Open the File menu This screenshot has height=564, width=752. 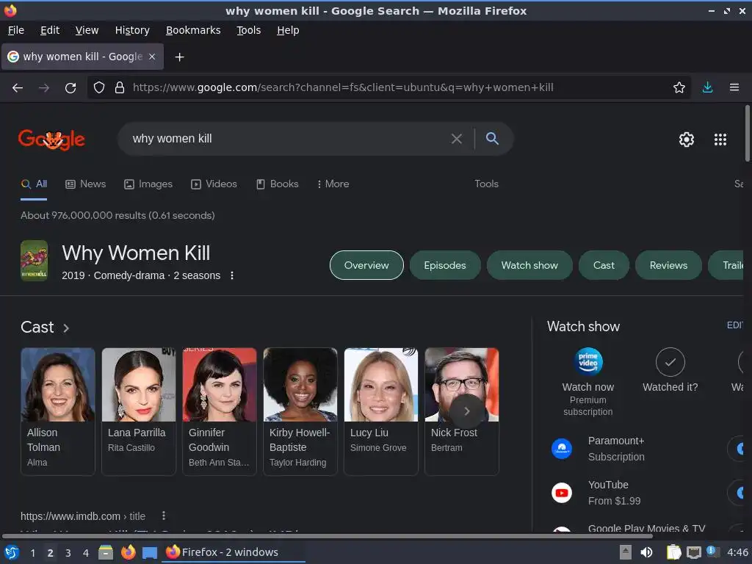pos(16,30)
